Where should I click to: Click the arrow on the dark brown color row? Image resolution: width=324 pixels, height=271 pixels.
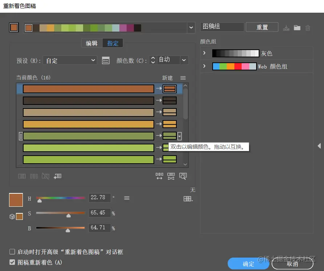coord(159,100)
